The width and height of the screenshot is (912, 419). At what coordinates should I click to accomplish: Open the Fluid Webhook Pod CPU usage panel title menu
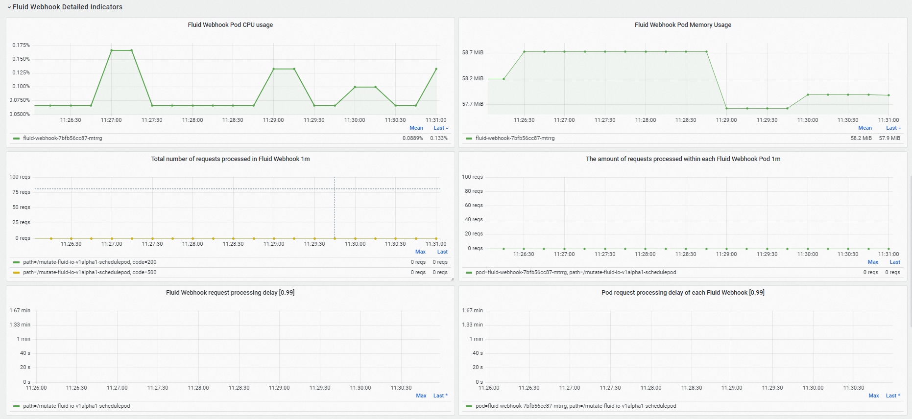(230, 25)
